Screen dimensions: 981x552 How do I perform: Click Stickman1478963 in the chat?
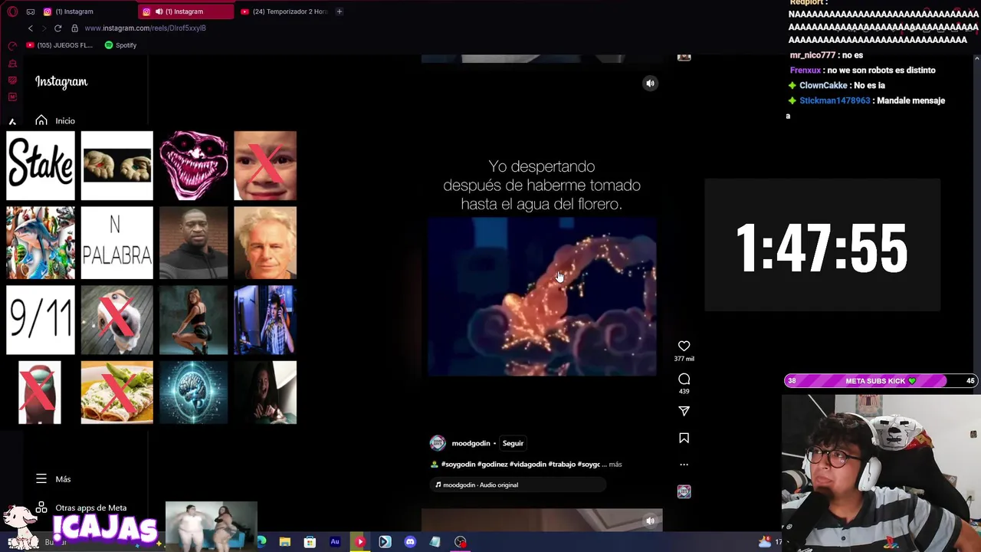[x=835, y=100]
